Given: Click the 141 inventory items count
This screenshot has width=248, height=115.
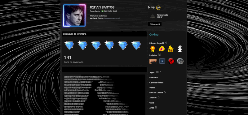Looking at the screenshot, I should (68, 57).
